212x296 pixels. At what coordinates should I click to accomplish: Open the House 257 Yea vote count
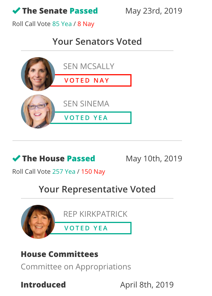64,171
